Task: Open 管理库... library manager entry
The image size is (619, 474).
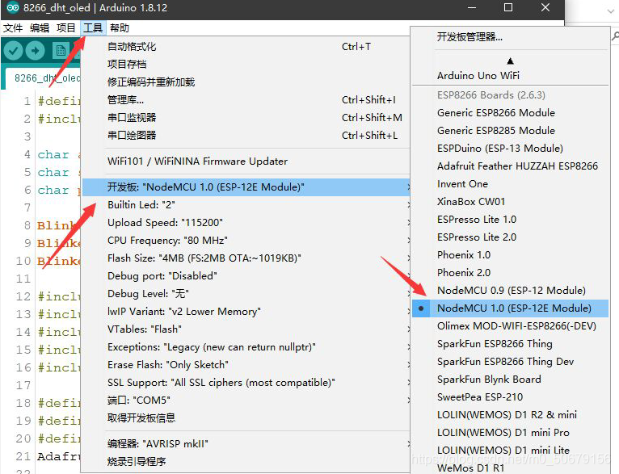Action: (x=246, y=100)
